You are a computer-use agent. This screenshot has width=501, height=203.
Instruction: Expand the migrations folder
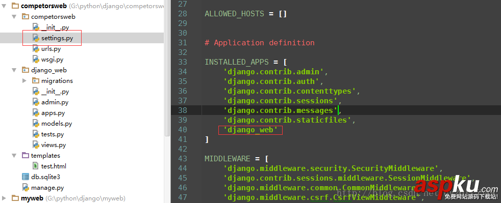click(x=24, y=81)
